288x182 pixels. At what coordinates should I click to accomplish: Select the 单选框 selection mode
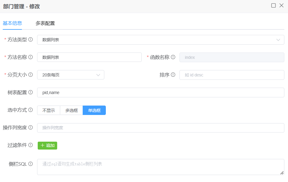click(x=94, y=110)
